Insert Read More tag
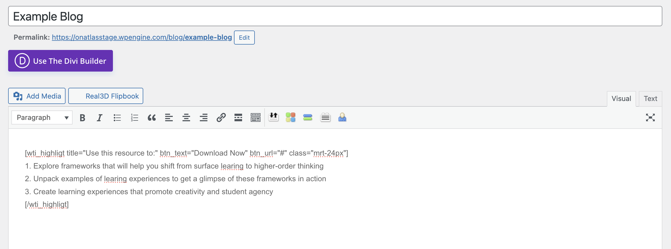Viewport: 671px width, 249px height. [x=238, y=118]
